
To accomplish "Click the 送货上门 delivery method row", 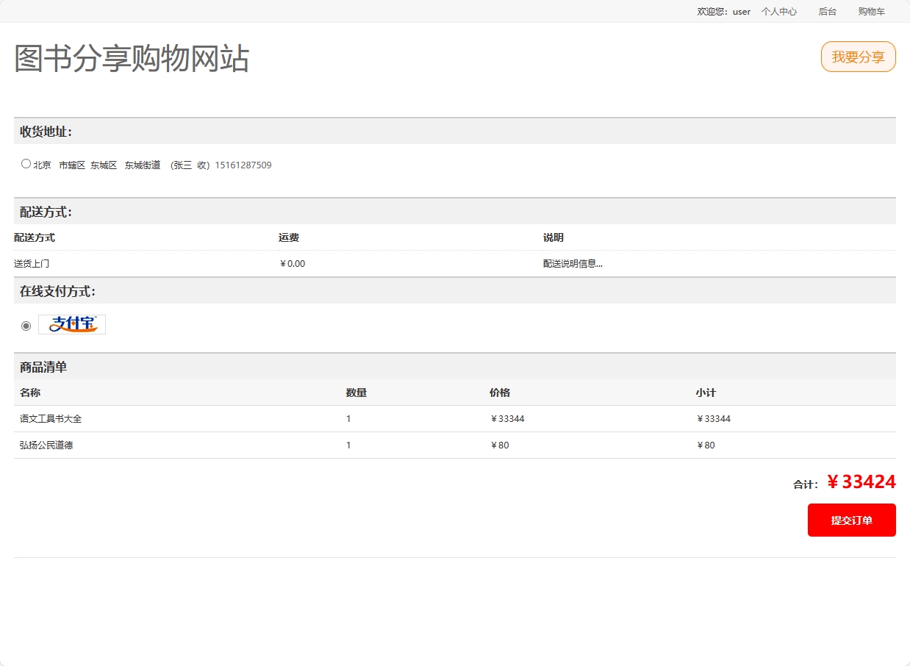I will (x=32, y=264).
